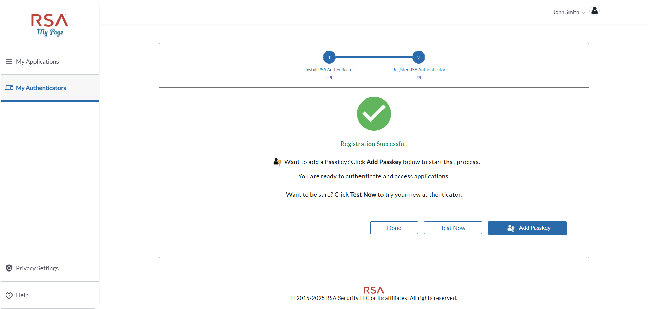The width and height of the screenshot is (650, 309).
Task: Open the John Smith account menu
Action: pyautogui.click(x=566, y=12)
